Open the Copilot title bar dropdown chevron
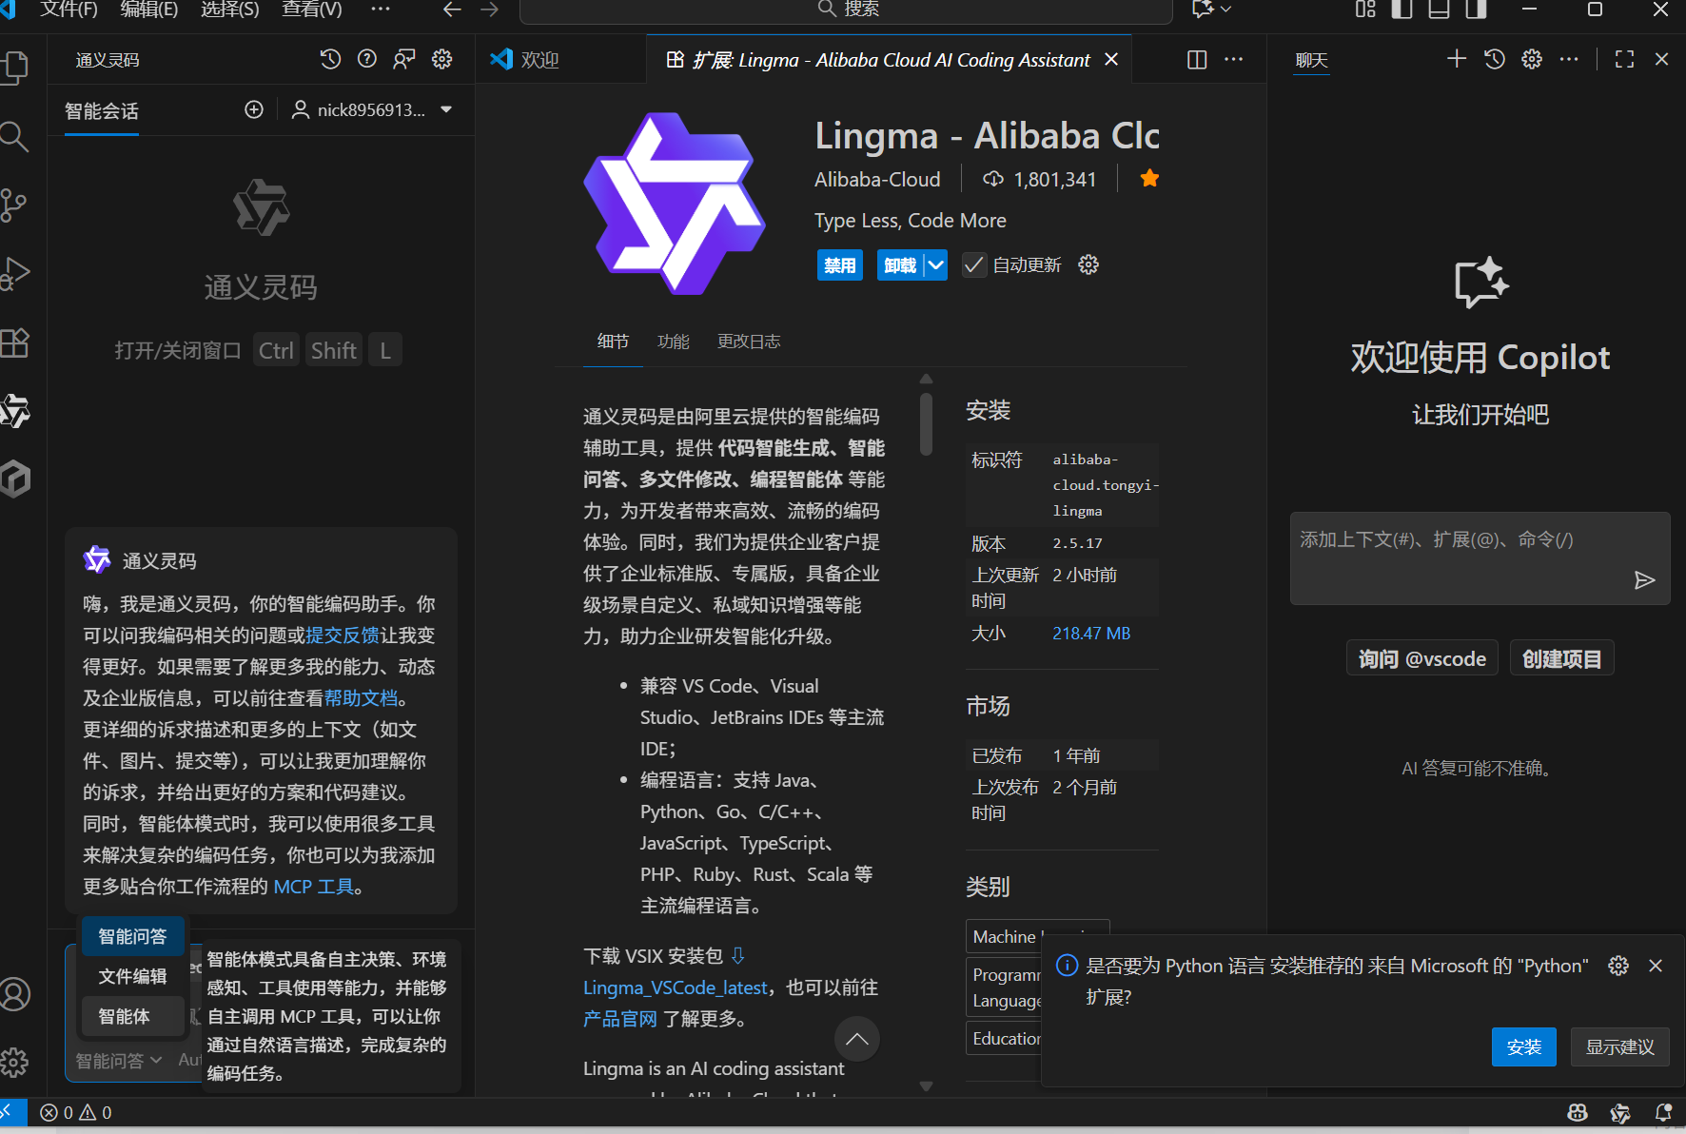This screenshot has width=1686, height=1134. pyautogui.click(x=1225, y=10)
